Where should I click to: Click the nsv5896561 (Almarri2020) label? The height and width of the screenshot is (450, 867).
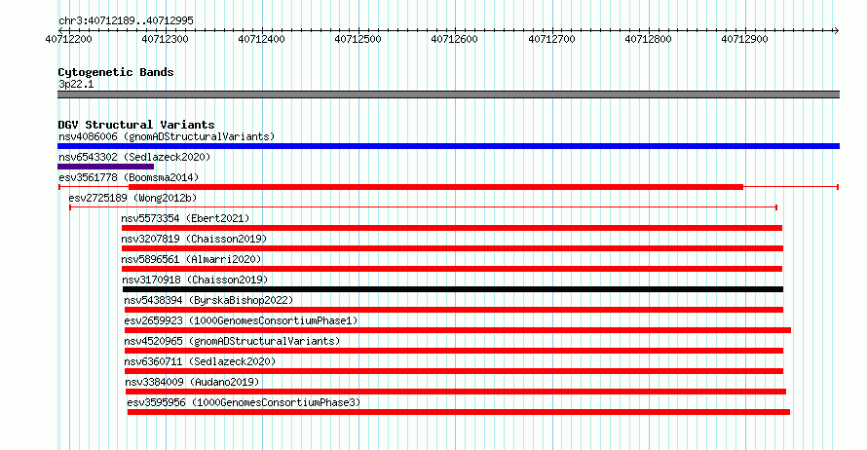(x=191, y=259)
